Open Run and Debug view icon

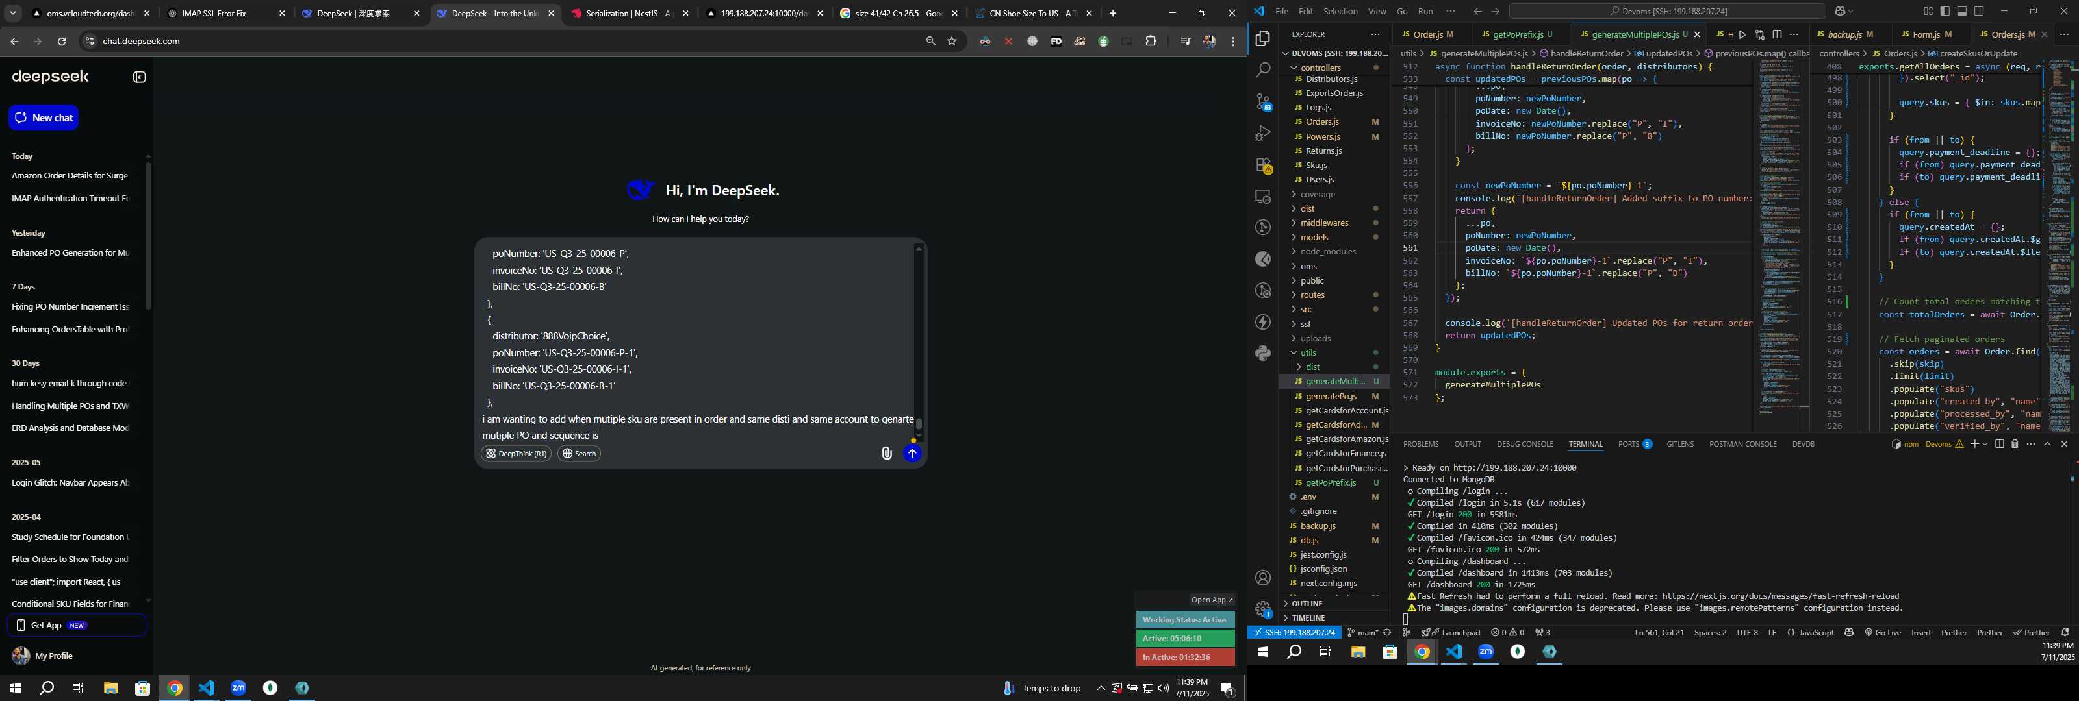(1263, 133)
